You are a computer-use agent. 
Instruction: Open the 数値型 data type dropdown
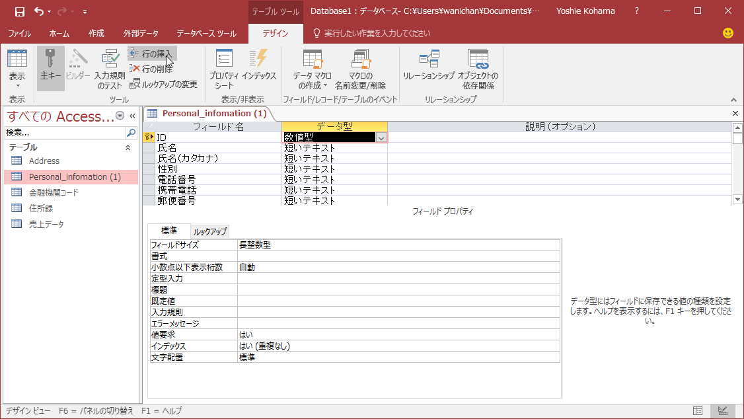pos(381,137)
